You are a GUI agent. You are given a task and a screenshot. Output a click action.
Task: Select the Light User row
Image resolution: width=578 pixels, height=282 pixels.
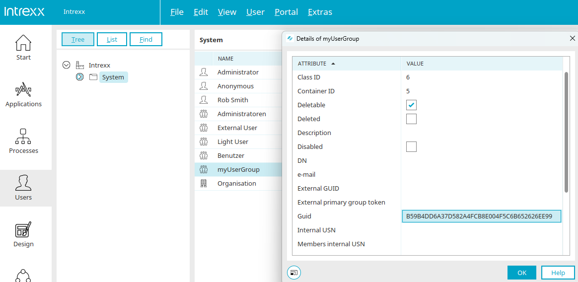click(x=238, y=141)
